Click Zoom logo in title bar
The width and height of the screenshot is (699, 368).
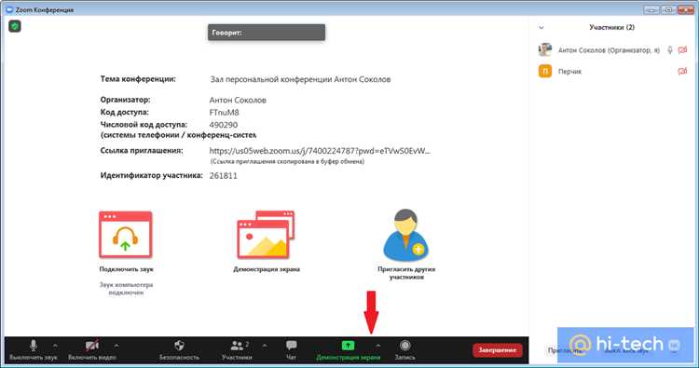point(9,9)
